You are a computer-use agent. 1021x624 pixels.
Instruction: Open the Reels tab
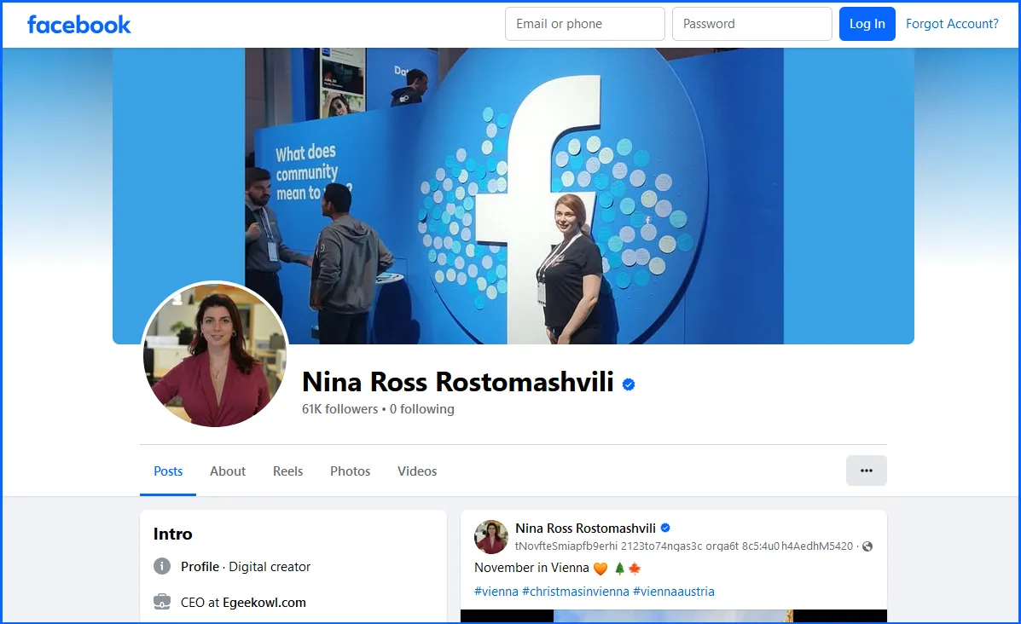tap(287, 471)
